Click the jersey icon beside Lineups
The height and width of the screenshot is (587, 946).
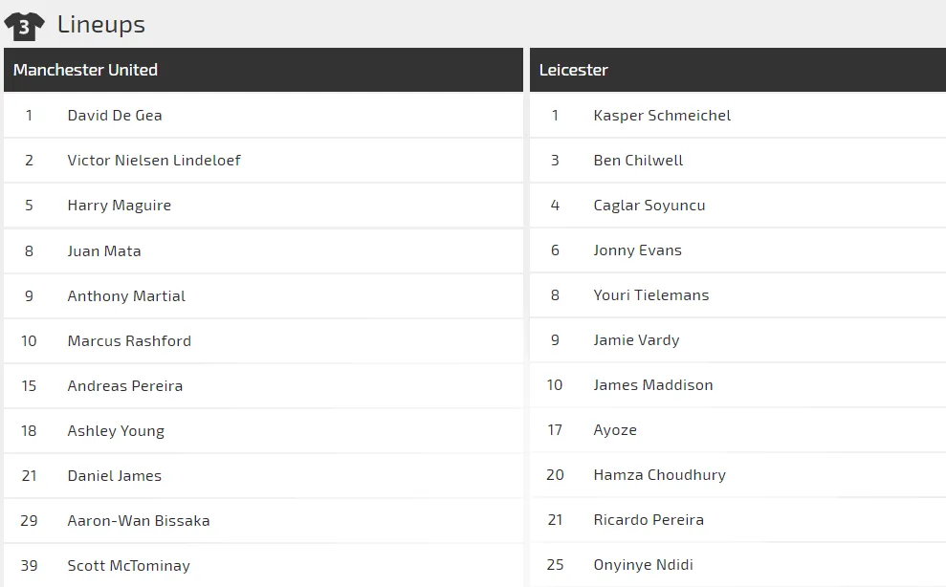[24, 26]
